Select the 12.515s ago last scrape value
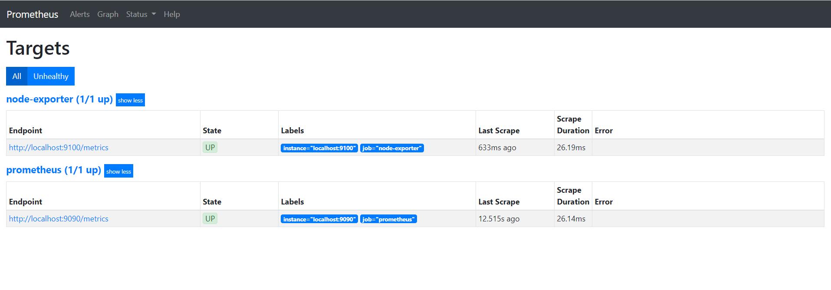 tap(499, 219)
